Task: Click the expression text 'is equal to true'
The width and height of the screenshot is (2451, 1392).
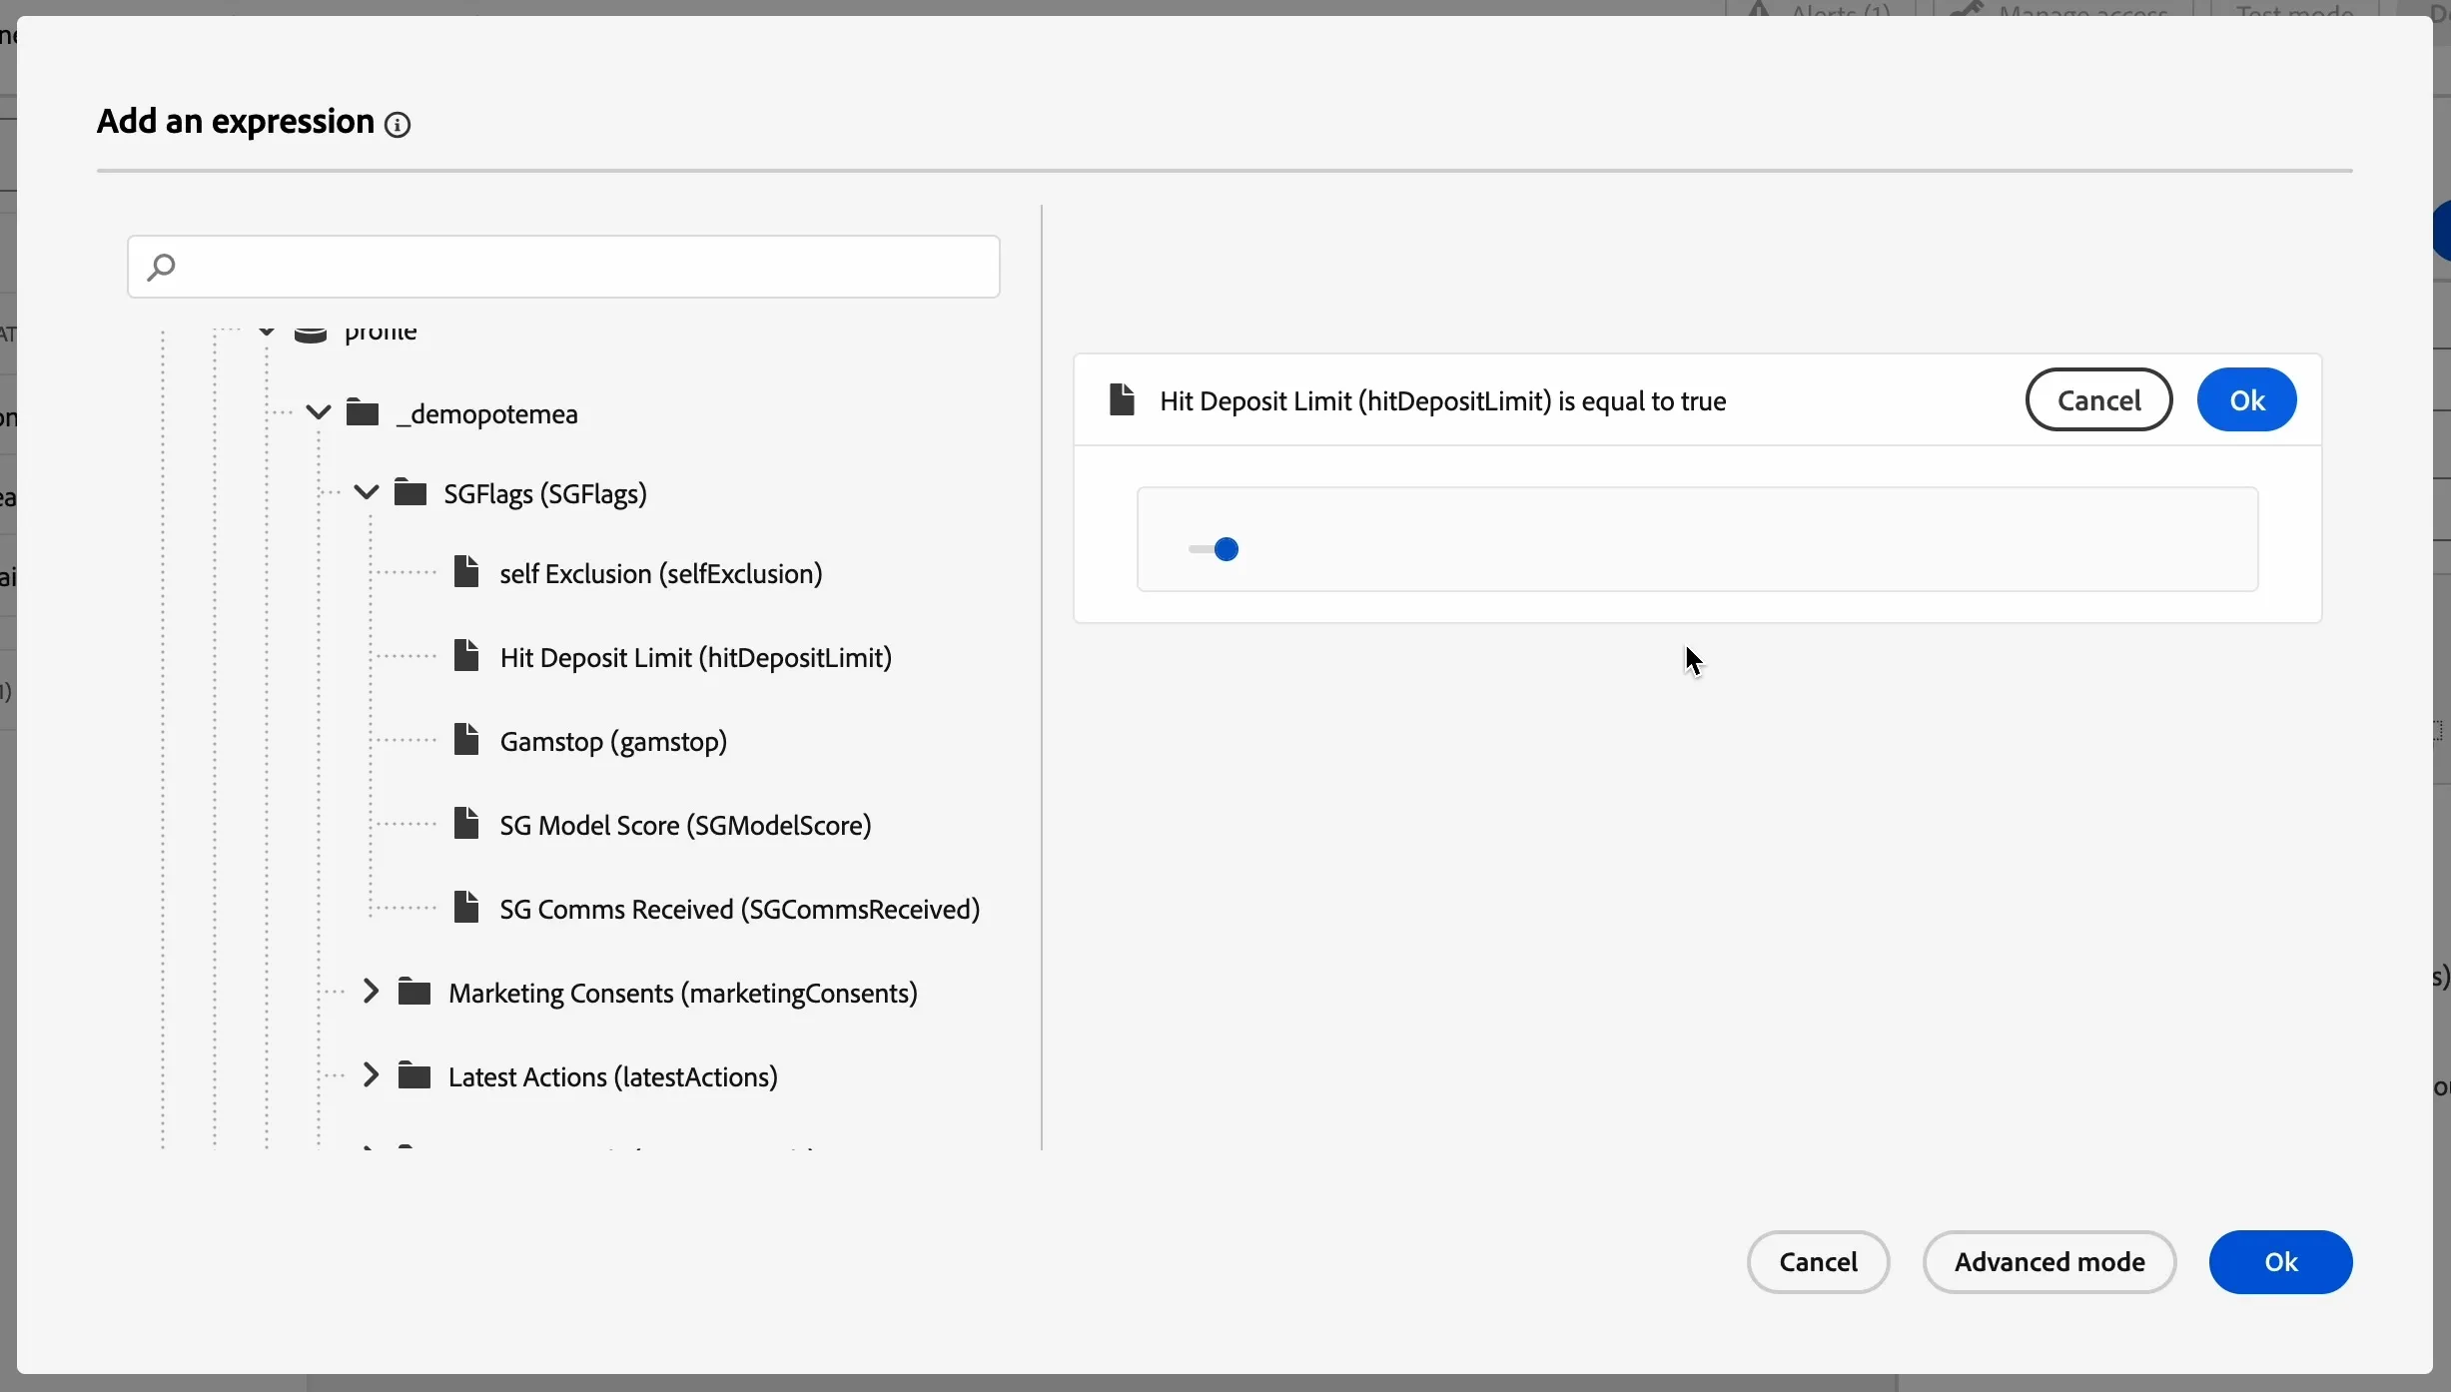Action: pyautogui.click(x=1642, y=401)
